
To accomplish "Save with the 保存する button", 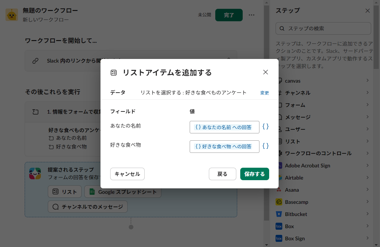I will tap(255, 174).
